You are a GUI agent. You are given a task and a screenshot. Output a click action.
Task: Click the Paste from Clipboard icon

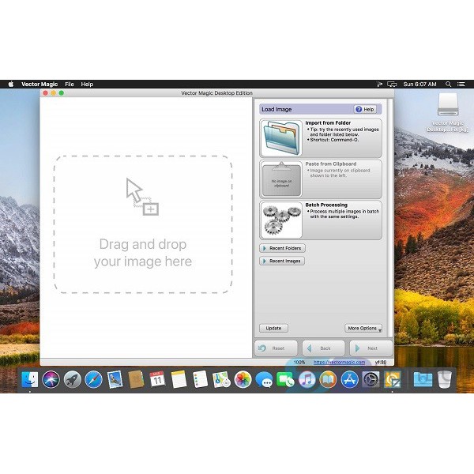point(281,179)
